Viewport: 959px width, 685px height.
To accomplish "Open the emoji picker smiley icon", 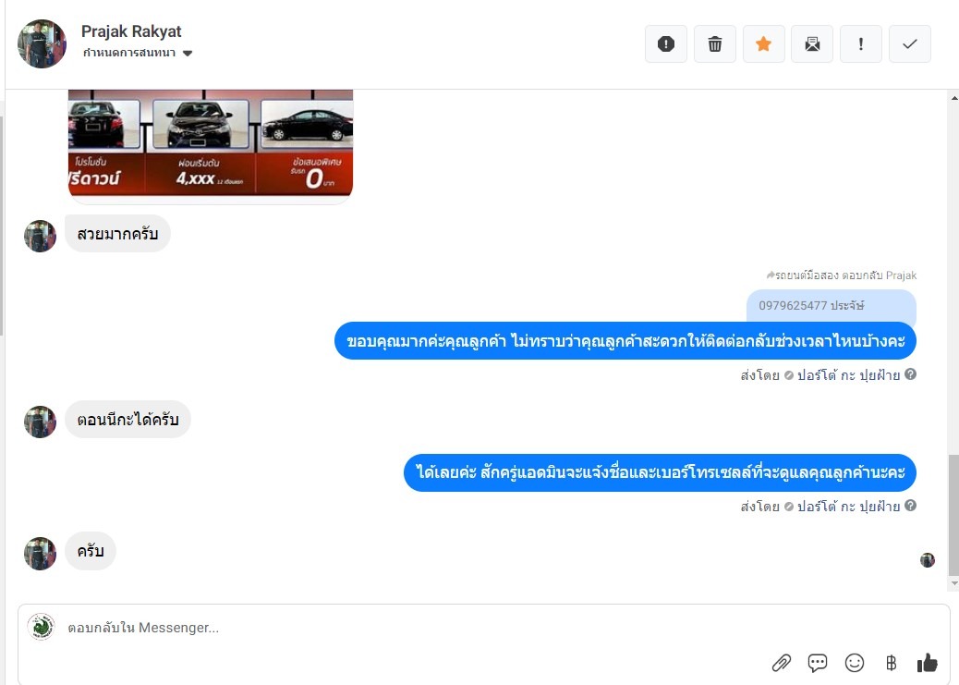I will coord(854,662).
